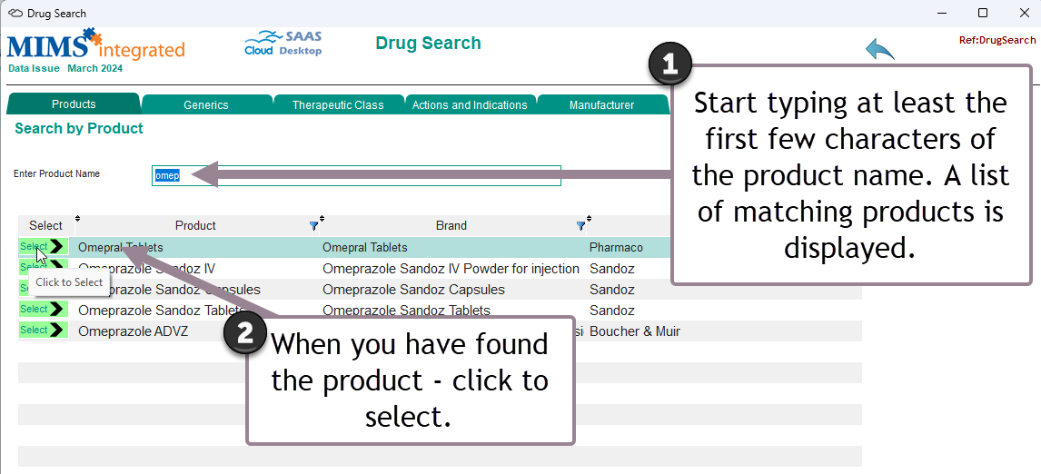Click the Products tab
1041x474 pixels.
point(74,104)
